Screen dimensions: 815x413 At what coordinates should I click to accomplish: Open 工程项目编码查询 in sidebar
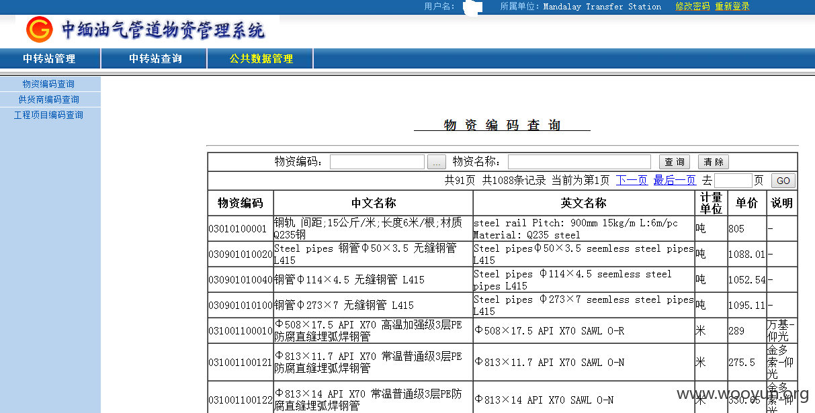pyautogui.click(x=48, y=115)
